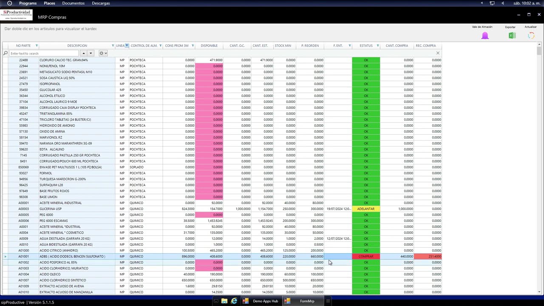
Task: Click in the 'Enter text to search' field
Action: pyautogui.click(x=44, y=53)
